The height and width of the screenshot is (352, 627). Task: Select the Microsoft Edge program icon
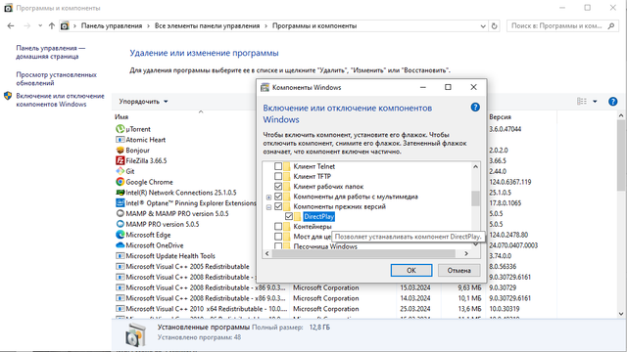[x=120, y=235]
